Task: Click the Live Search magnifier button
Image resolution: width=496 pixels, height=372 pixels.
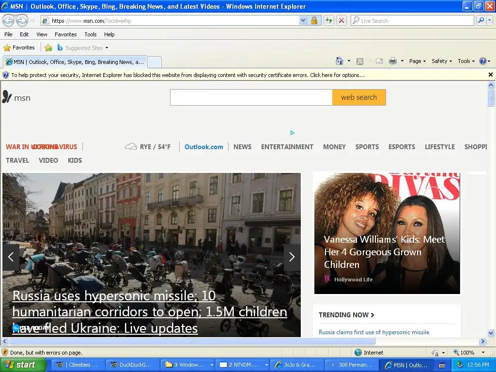Action: (481, 20)
